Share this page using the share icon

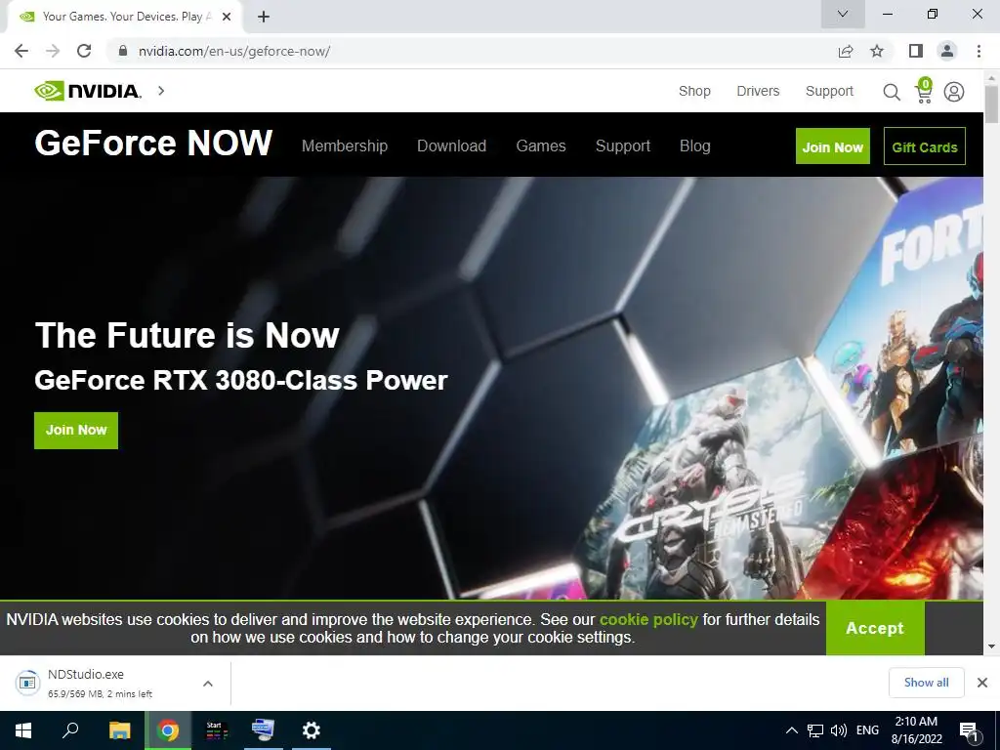coord(846,51)
